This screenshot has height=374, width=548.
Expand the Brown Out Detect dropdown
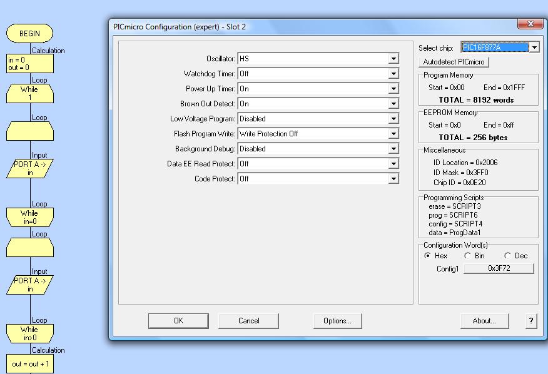click(318, 104)
